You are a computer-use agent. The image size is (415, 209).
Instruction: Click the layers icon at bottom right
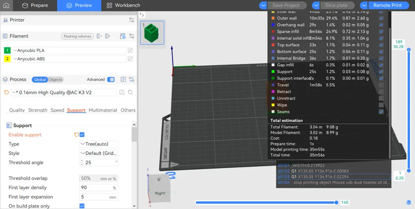click(409, 202)
